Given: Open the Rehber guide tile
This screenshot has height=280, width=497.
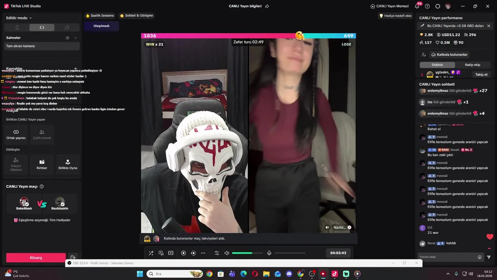Looking at the screenshot, I should [42, 165].
